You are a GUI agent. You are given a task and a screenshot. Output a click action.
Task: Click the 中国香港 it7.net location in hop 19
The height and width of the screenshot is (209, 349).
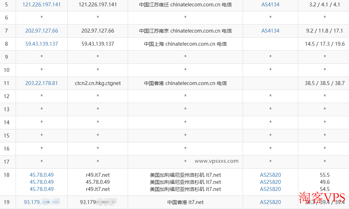[185, 202]
